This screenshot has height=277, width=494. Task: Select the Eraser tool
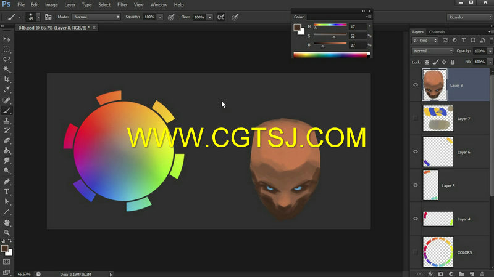pyautogui.click(x=7, y=140)
